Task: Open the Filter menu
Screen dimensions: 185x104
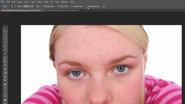Action: pyautogui.click(x=46, y=2)
